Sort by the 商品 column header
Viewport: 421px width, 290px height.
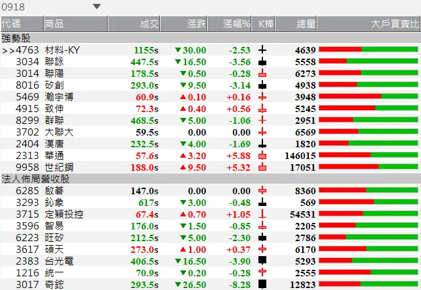76,24
